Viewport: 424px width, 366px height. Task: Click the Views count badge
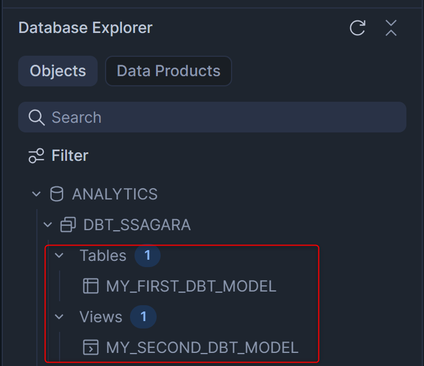point(144,317)
